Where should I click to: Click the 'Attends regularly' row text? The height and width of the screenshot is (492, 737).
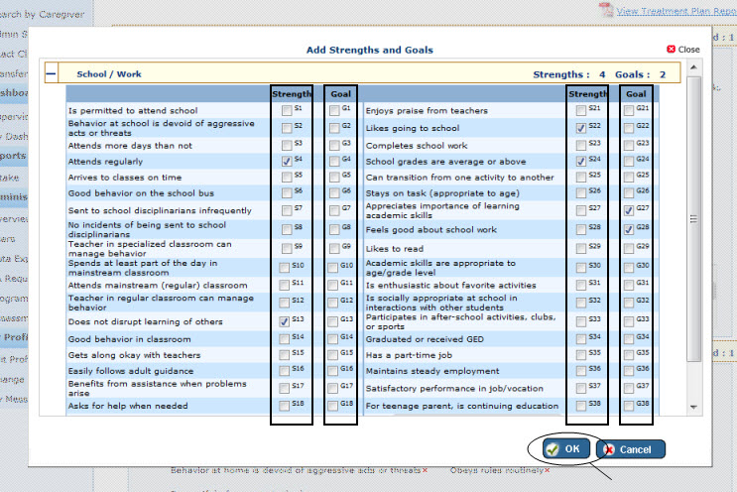click(105, 161)
